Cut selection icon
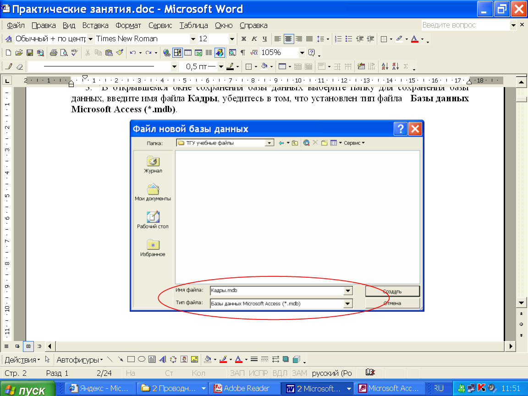Viewport: 528px width, 396px height. (x=88, y=53)
